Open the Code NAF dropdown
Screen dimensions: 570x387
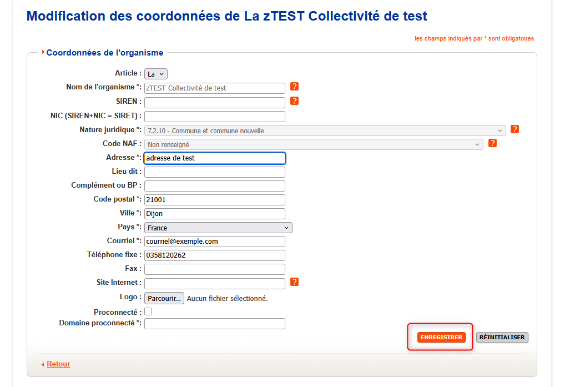pyautogui.click(x=314, y=144)
